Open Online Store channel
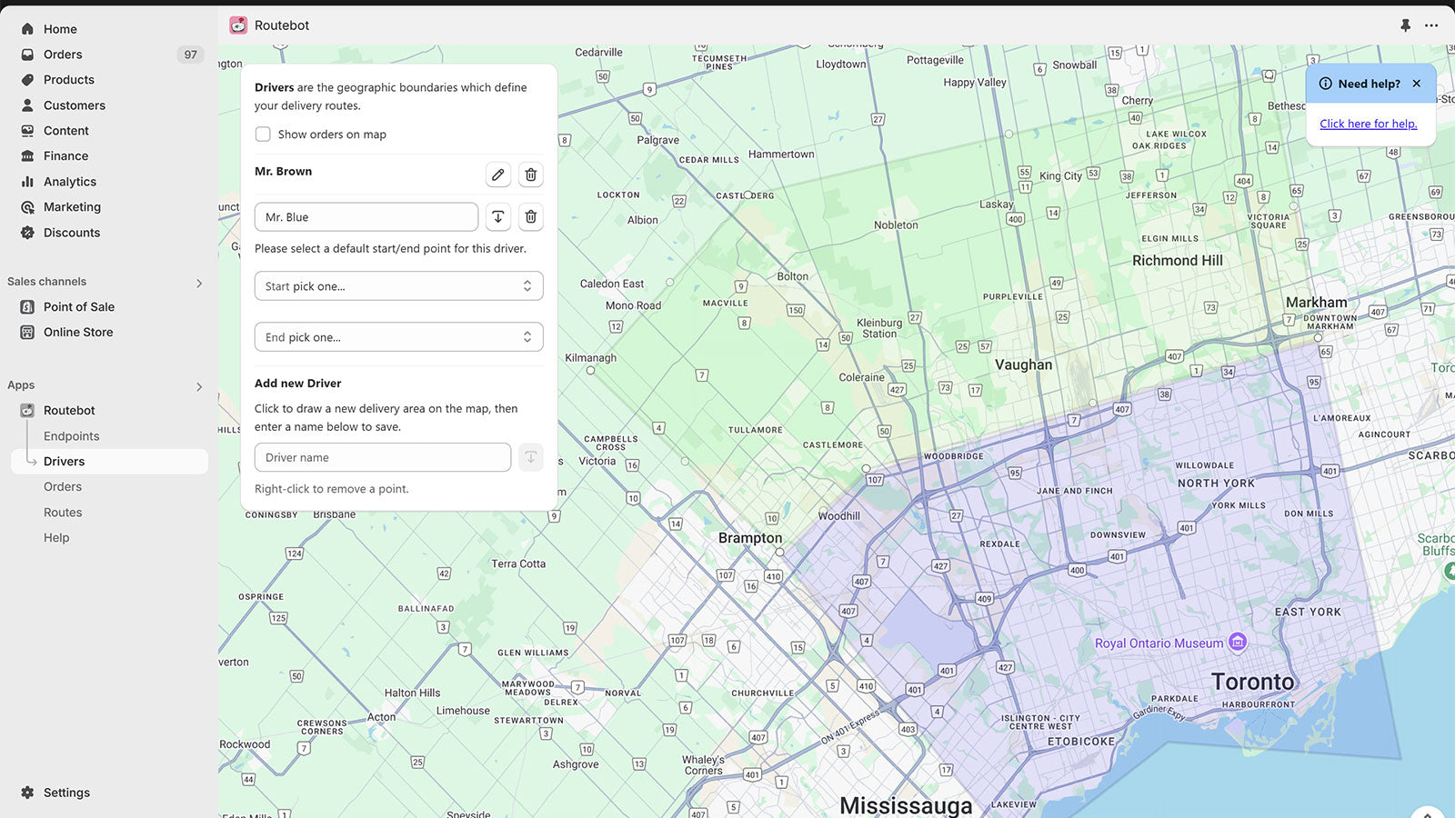 point(78,333)
